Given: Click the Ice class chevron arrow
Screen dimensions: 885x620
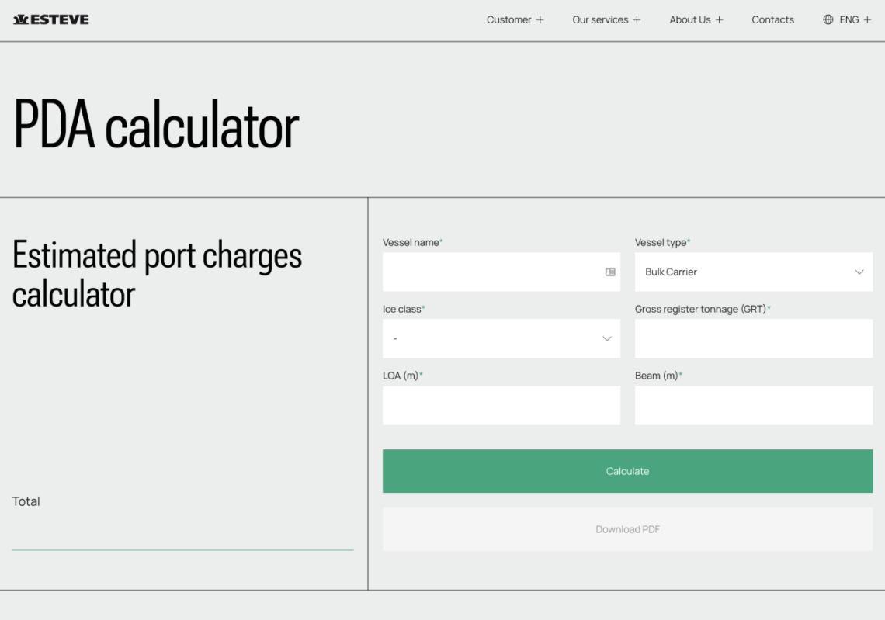Looking at the screenshot, I should 607,339.
